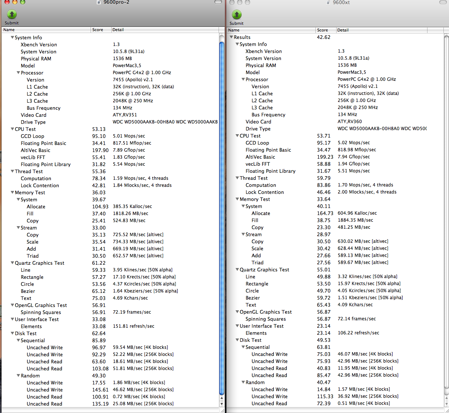
Task: Click the toolbar pill button in 9600xt window
Action: tap(443, 2)
